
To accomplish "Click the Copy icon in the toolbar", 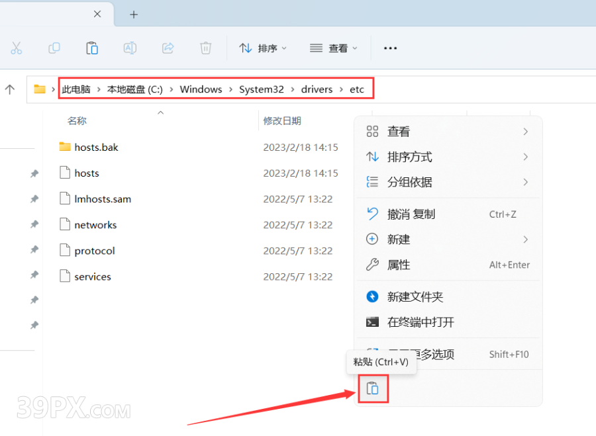I will pyautogui.click(x=54, y=48).
